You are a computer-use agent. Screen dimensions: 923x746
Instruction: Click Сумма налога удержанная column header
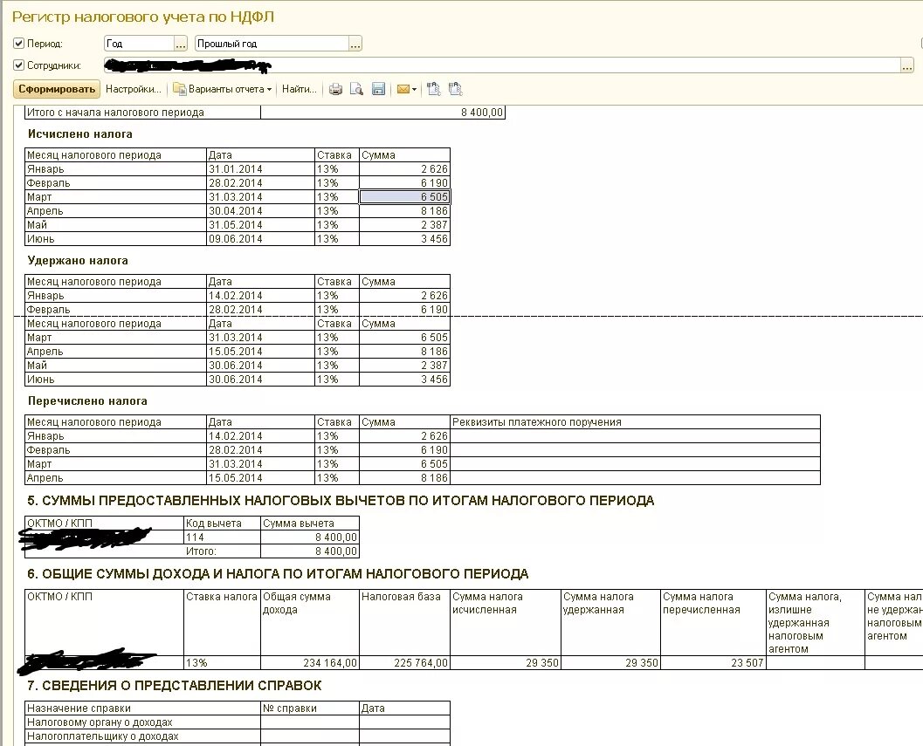tap(610, 622)
